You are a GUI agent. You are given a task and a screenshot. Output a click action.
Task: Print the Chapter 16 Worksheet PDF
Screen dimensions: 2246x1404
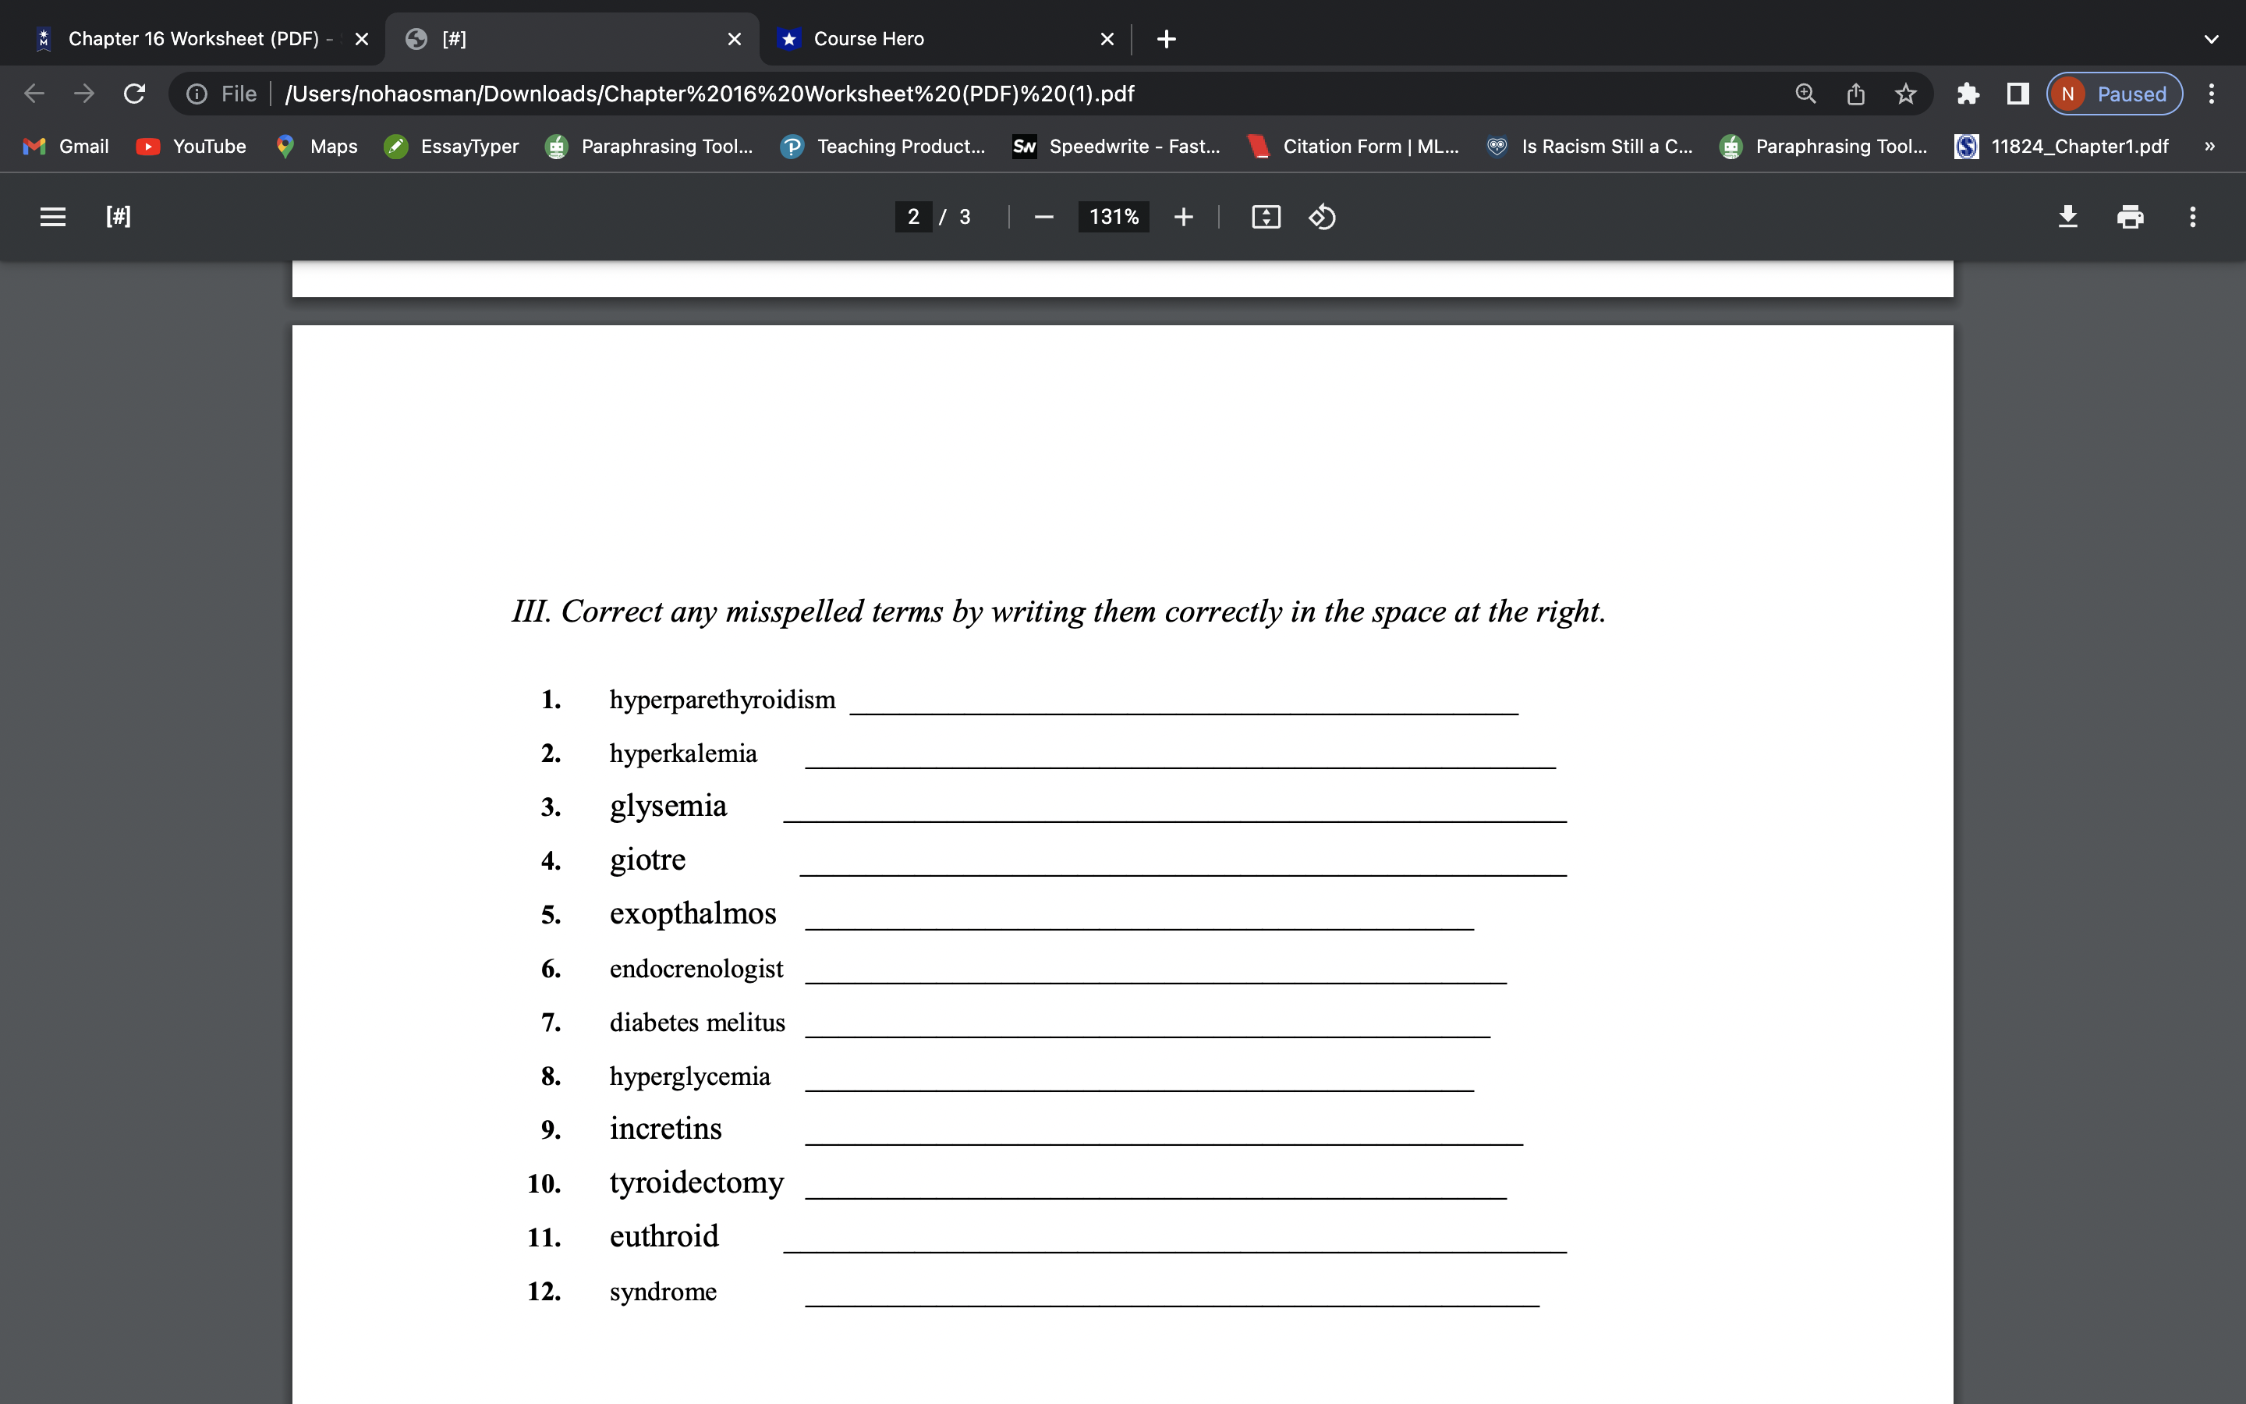coord(2130,216)
